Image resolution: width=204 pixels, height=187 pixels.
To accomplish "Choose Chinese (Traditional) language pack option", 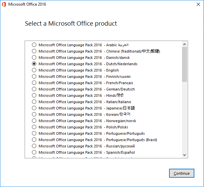I will coord(34,51).
